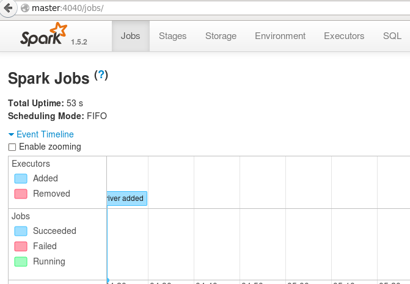Open the Jobs tab

[131, 36]
